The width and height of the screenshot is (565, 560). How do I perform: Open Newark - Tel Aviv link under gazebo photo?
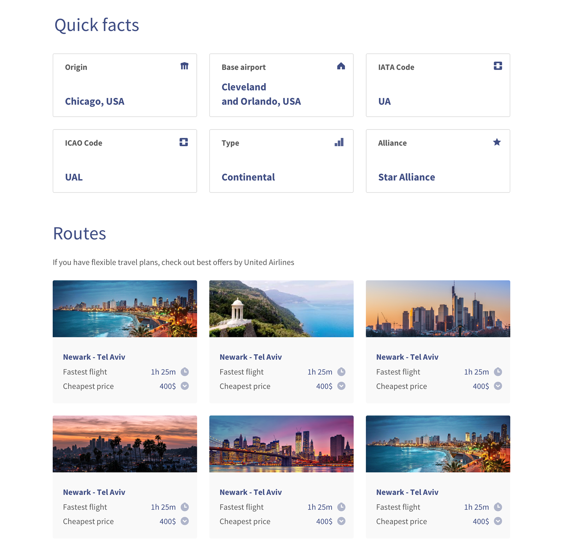click(251, 357)
